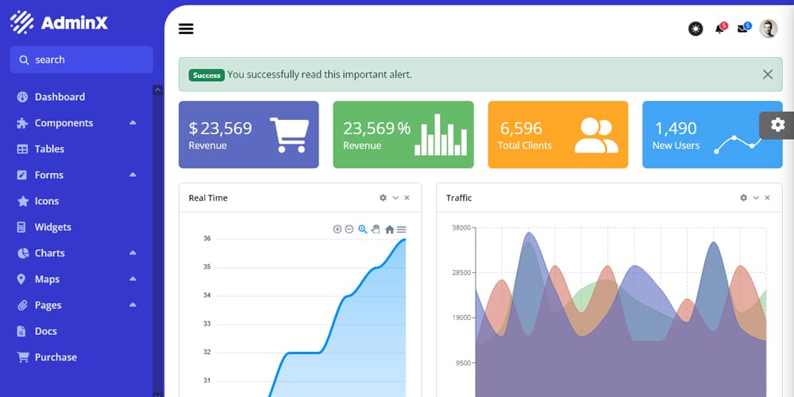This screenshot has width=794, height=397.
Task: Enable the pan hand tool
Action: (376, 229)
